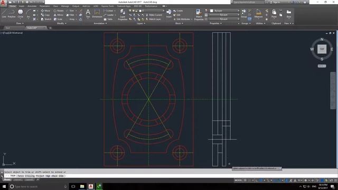
Task: Activate the Fillet command
Action: point(70,15)
